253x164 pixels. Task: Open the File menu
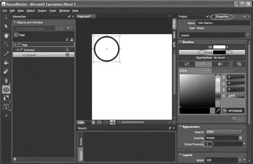click(x=5, y=11)
